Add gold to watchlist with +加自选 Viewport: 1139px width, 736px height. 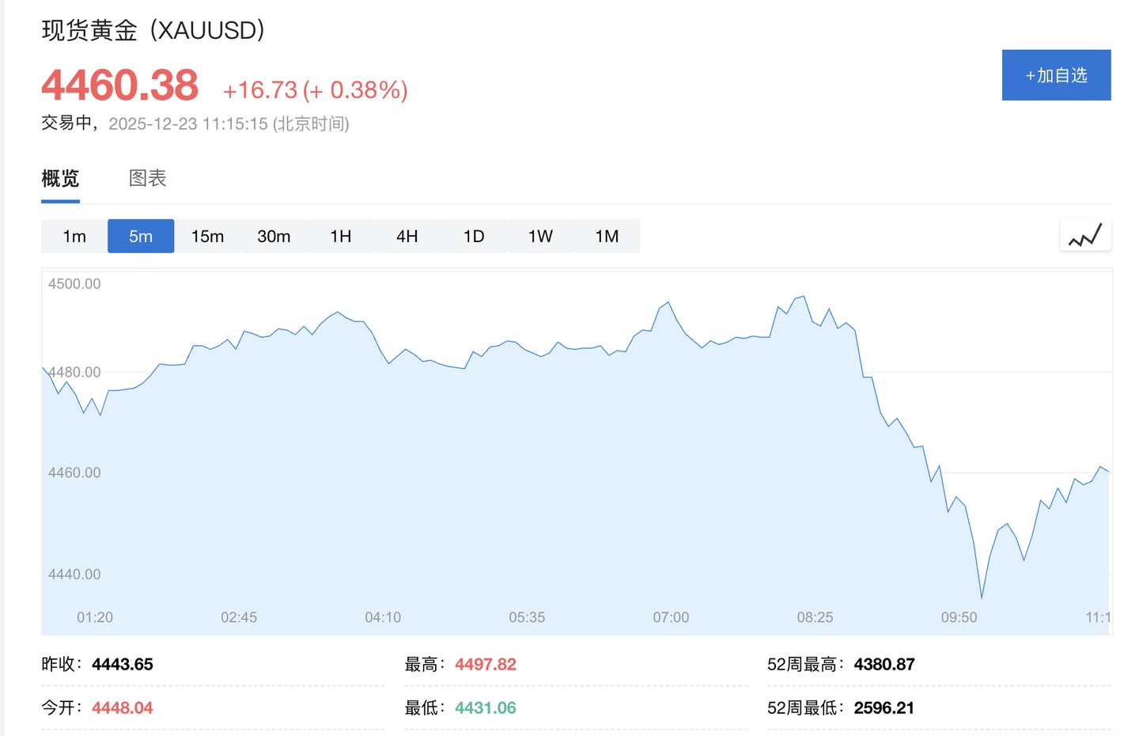coord(1056,75)
